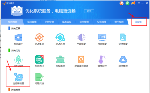Switch to the 检测概要 tab
The image size is (150, 93).
coord(12,22)
